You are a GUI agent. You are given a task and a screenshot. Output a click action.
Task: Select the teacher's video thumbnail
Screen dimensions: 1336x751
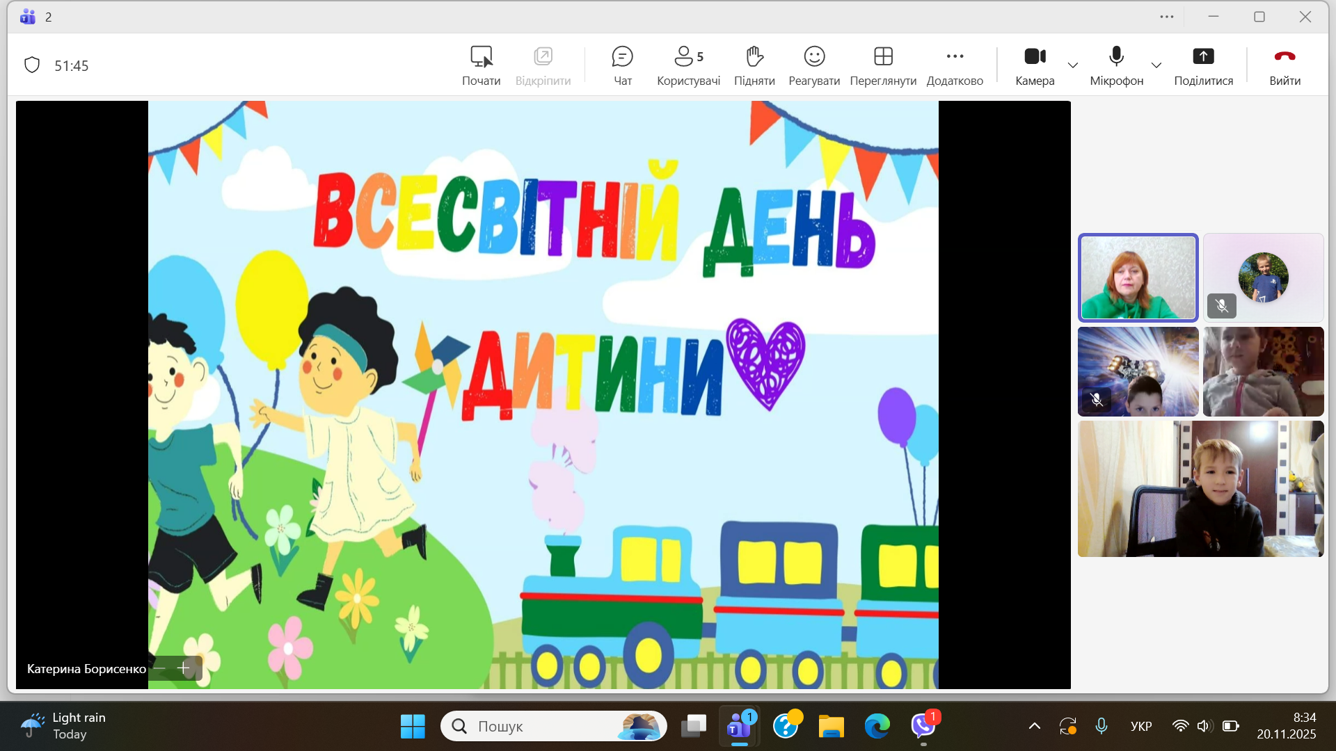click(x=1138, y=277)
